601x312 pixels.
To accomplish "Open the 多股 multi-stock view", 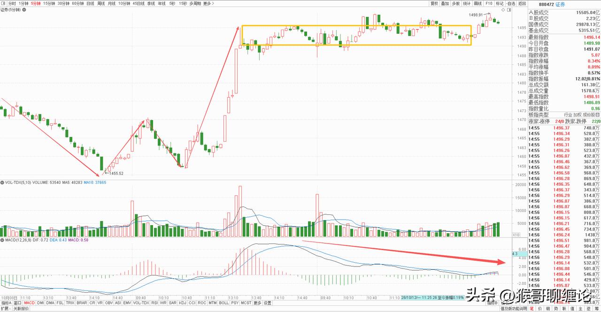I will point(456,3).
